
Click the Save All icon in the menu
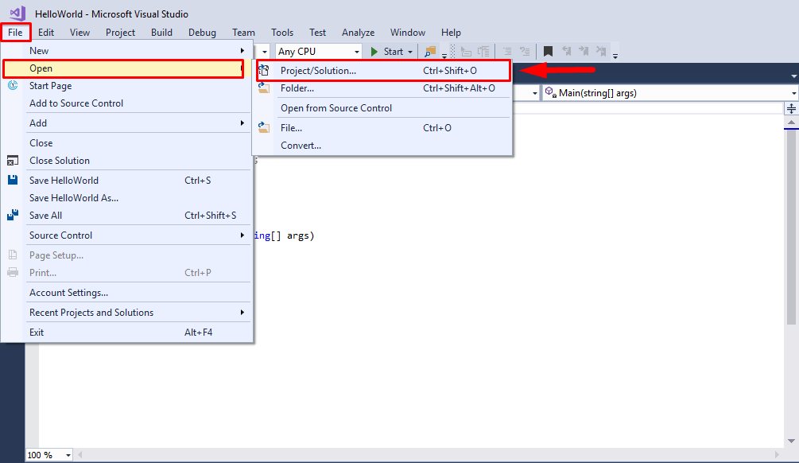[10, 215]
